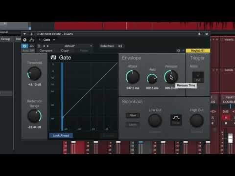235x176 pixels.
Task: Click the 0dB level readout in mixer
Action: [226, 111]
